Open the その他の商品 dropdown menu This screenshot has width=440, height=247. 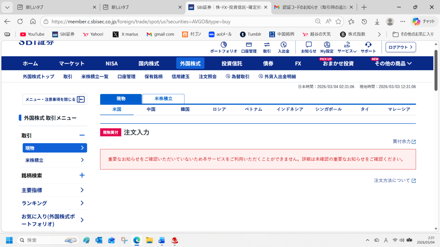(x=393, y=63)
